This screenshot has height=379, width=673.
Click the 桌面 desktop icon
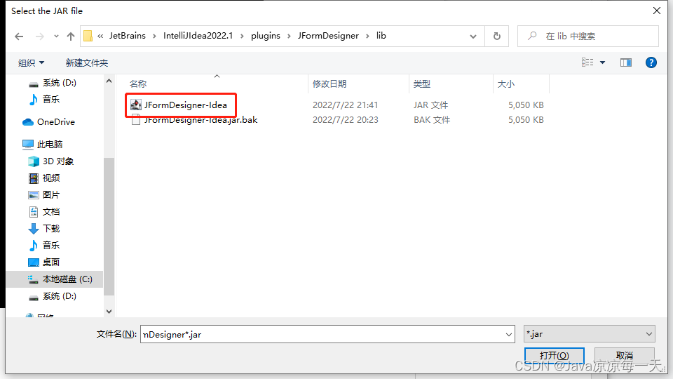(34, 262)
